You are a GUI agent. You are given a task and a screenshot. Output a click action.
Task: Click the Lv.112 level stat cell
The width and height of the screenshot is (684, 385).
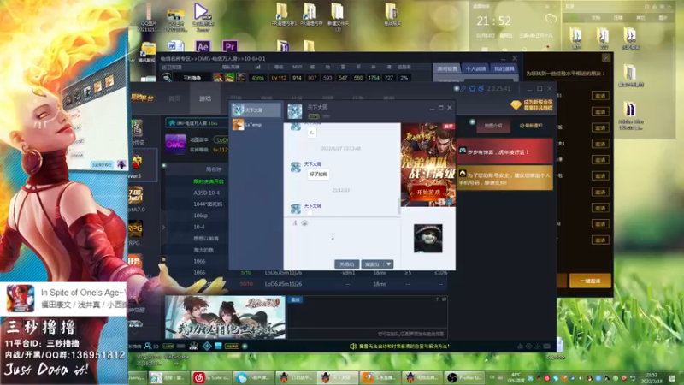pos(279,78)
